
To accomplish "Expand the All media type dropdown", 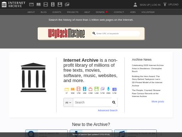I will pyautogui.click(x=68, y=102).
